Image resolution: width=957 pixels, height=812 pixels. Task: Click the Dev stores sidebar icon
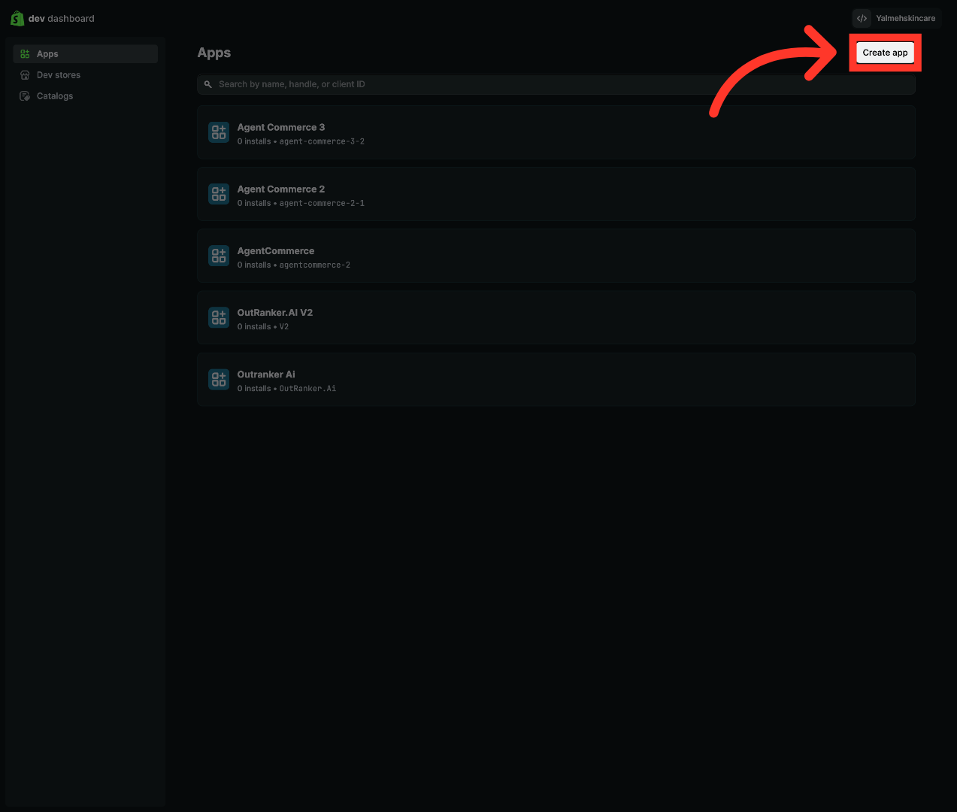point(25,75)
